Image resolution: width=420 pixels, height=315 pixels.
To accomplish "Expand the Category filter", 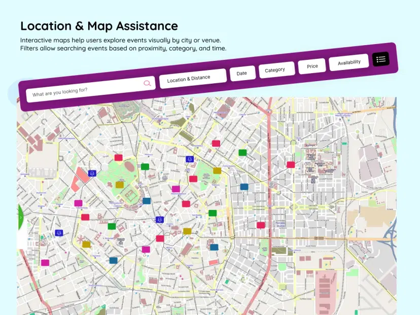I will click(x=276, y=69).
